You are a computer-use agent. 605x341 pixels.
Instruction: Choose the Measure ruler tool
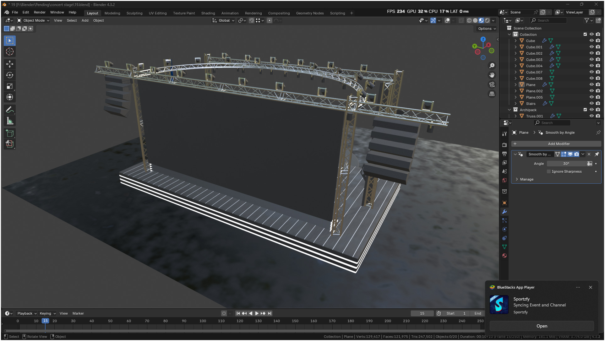[10, 121]
